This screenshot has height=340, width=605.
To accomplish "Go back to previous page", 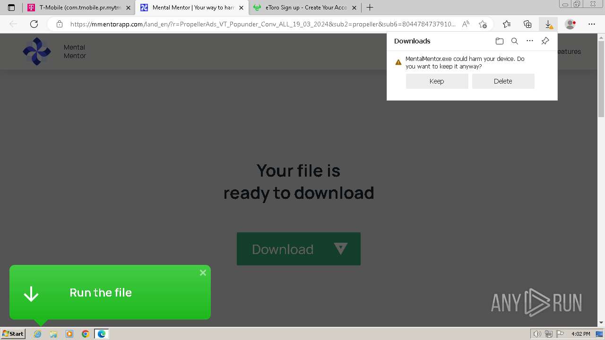I will point(13,24).
